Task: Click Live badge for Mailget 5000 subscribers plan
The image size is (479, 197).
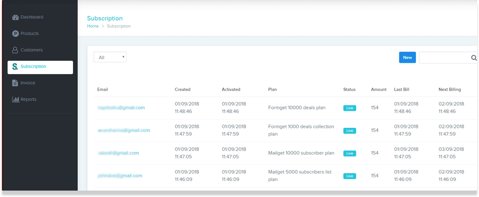Action: click(350, 176)
